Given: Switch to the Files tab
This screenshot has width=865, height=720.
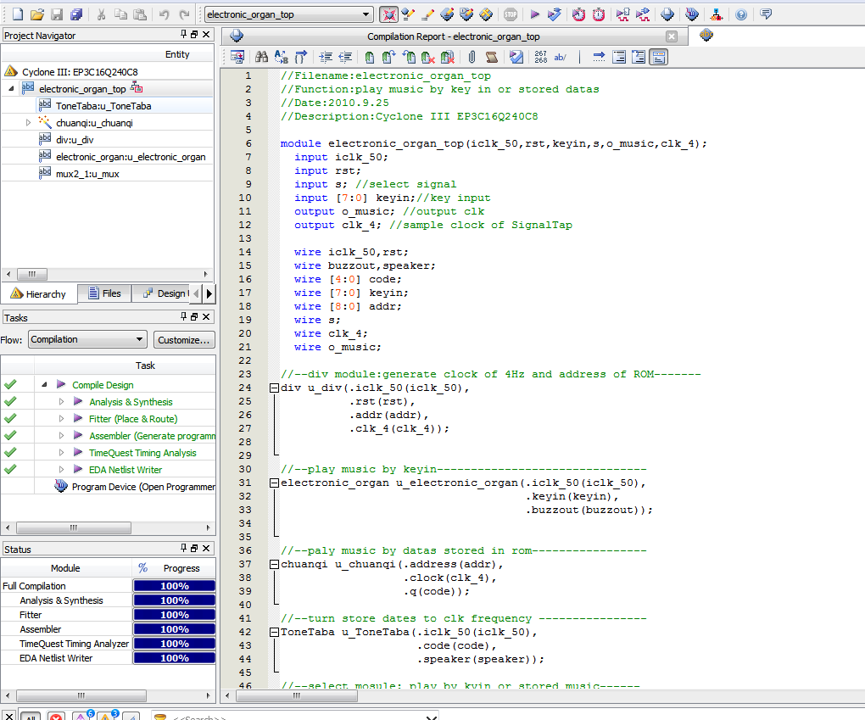Looking at the screenshot, I should tap(103, 293).
